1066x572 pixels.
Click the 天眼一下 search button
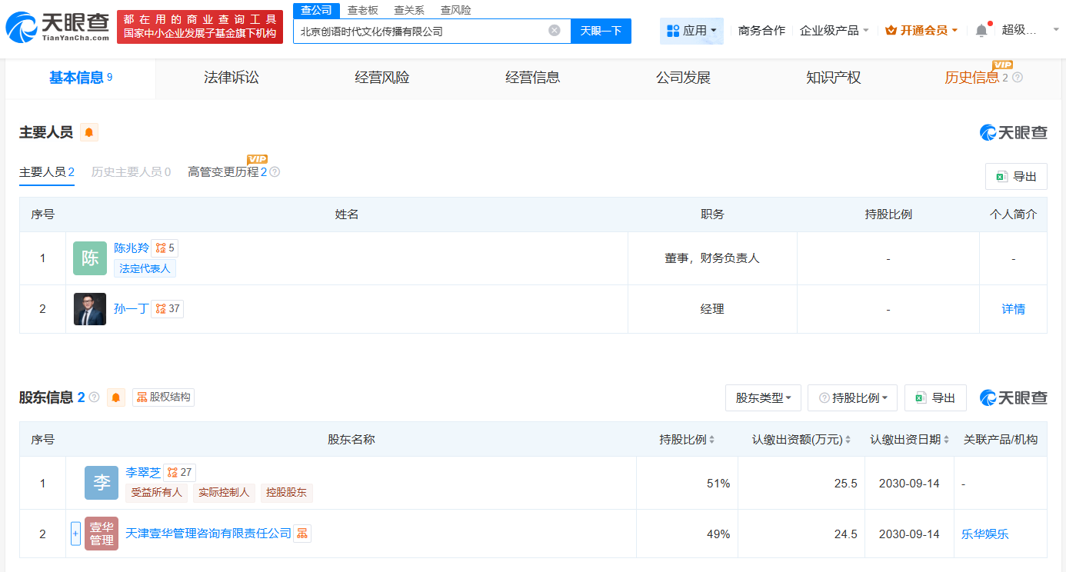601,31
